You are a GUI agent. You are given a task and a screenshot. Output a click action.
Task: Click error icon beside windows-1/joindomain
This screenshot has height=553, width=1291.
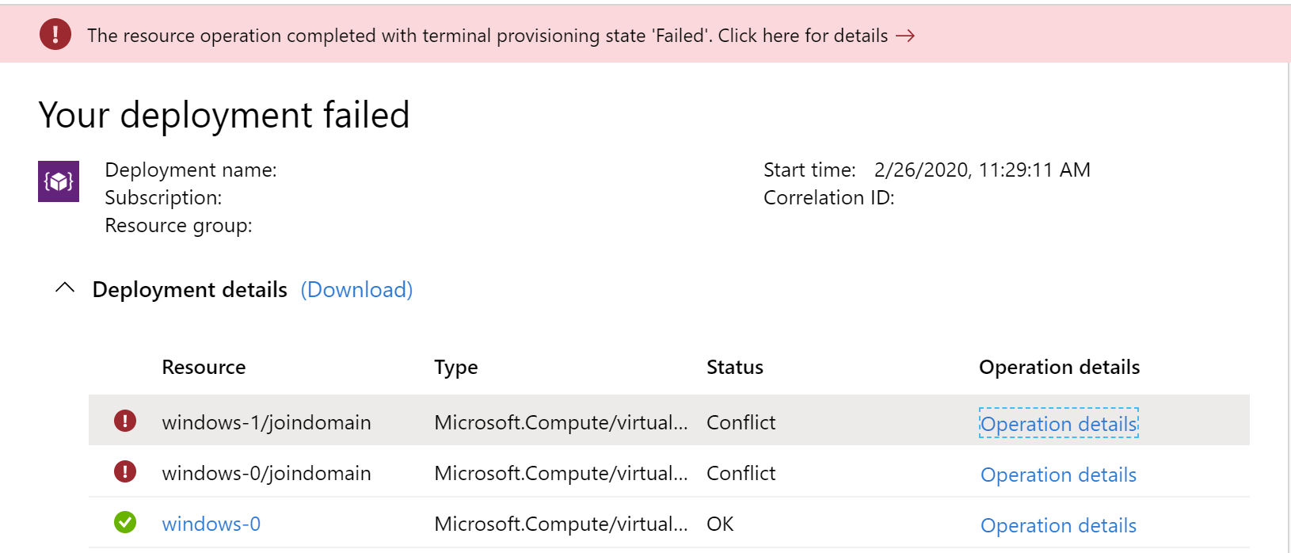click(125, 421)
